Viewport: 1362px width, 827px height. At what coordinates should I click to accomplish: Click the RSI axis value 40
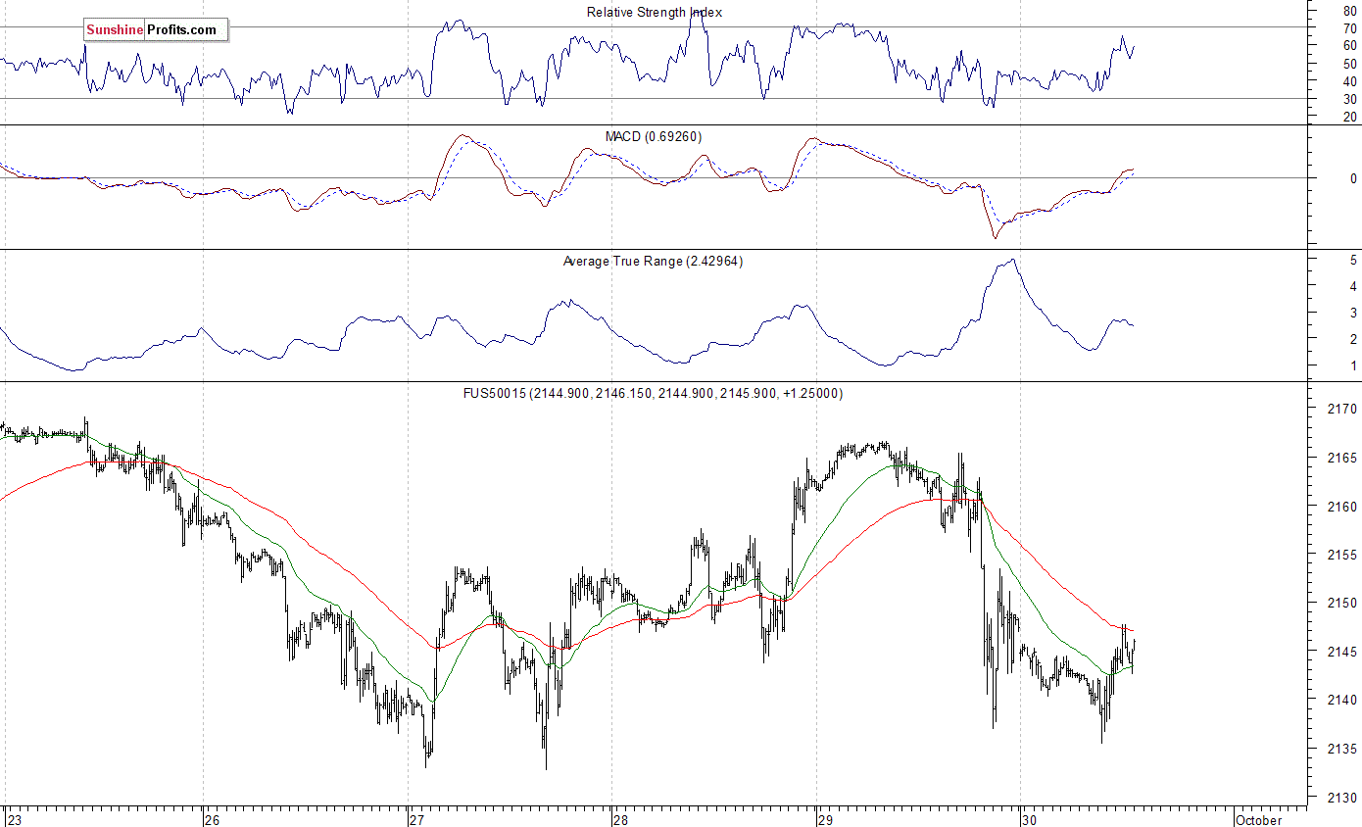(1350, 81)
